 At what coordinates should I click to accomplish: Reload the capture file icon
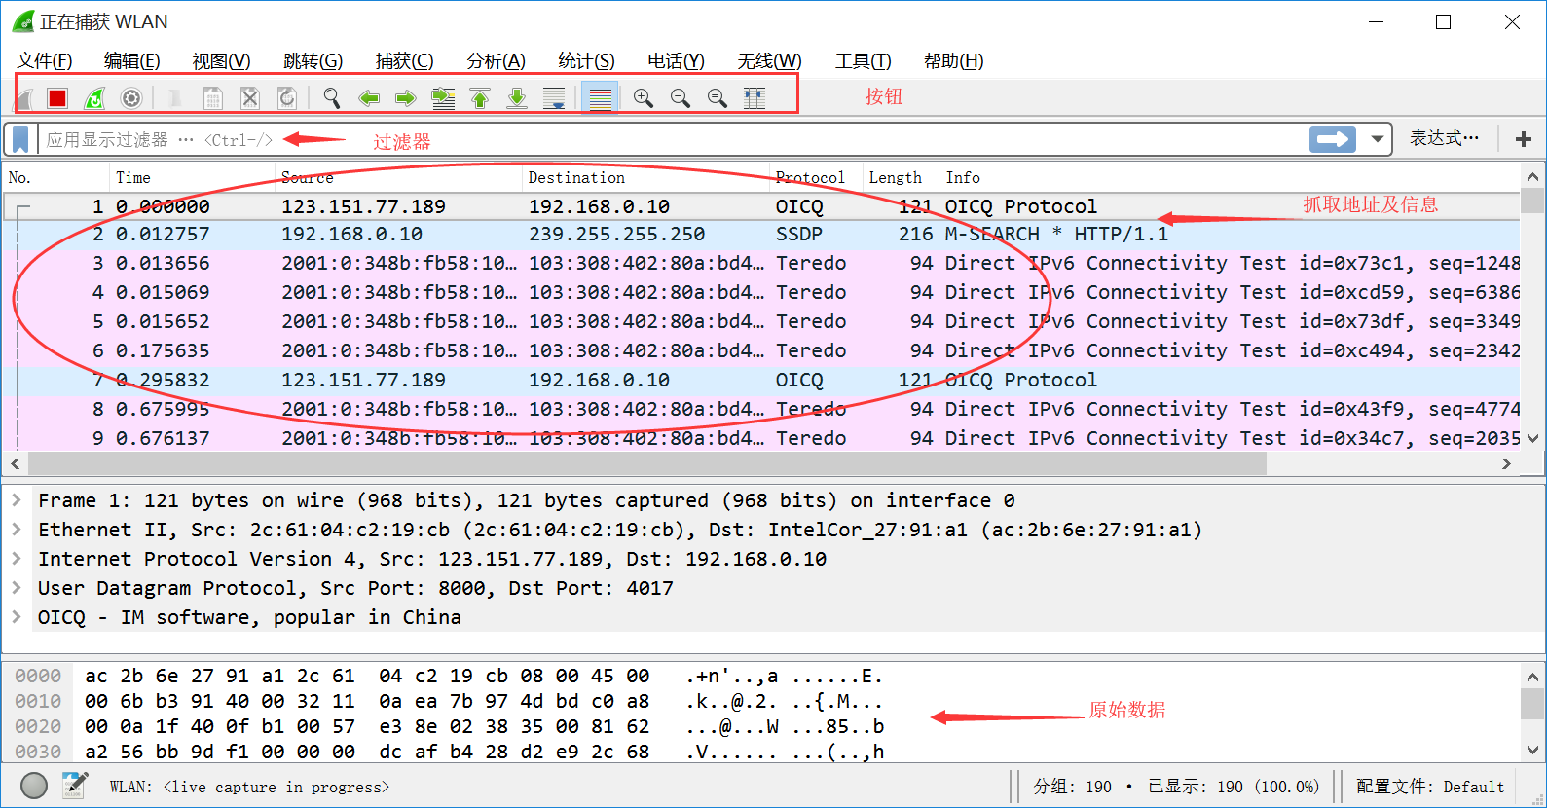click(287, 98)
